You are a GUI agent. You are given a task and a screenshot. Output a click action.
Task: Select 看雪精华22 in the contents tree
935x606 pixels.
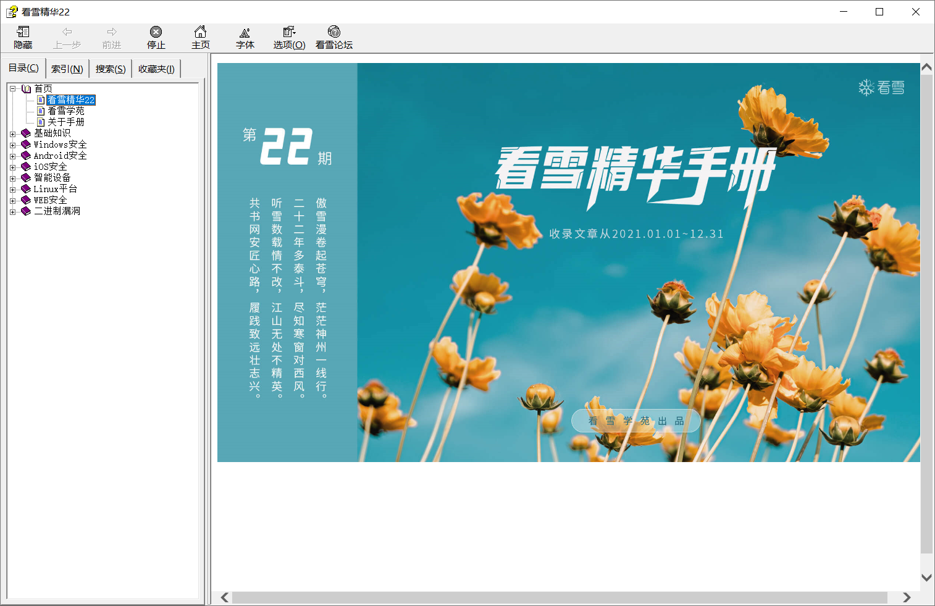coord(71,100)
